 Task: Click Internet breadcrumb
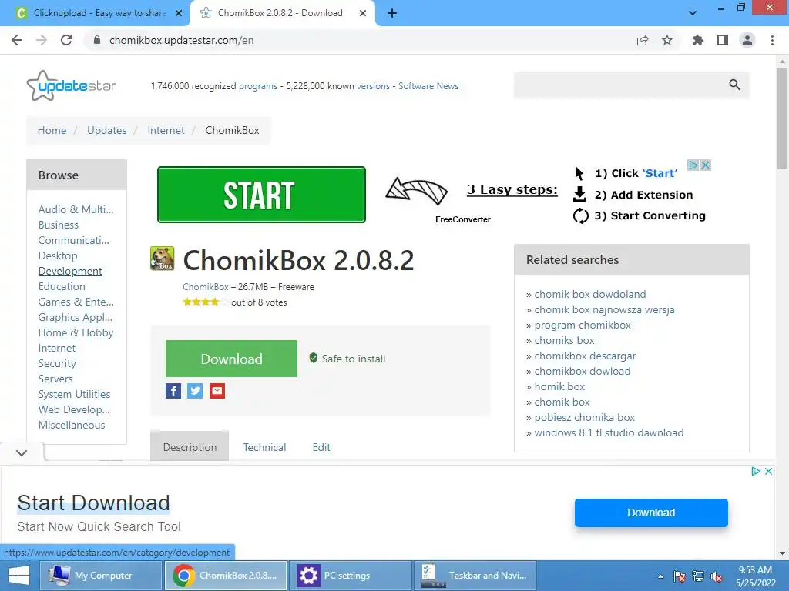[x=166, y=130]
